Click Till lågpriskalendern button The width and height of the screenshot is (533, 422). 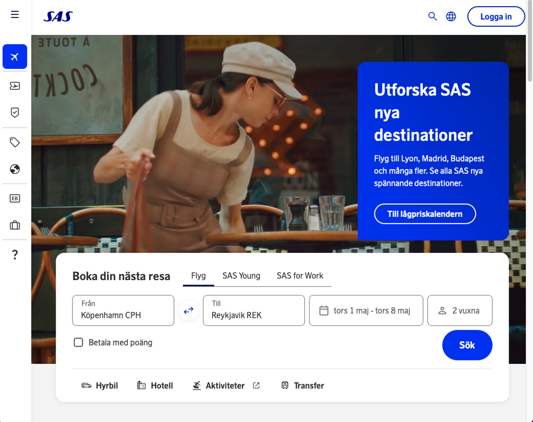(x=425, y=214)
